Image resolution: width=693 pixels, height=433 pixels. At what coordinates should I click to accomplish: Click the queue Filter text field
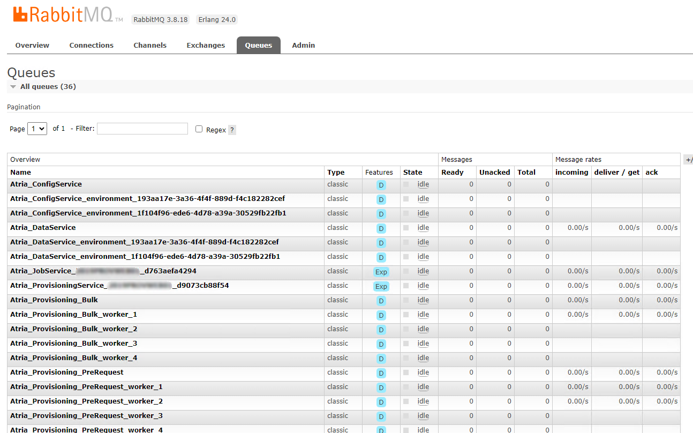(142, 129)
